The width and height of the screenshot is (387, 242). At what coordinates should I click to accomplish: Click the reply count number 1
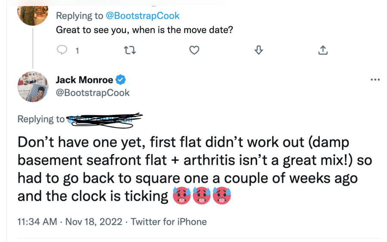click(77, 51)
